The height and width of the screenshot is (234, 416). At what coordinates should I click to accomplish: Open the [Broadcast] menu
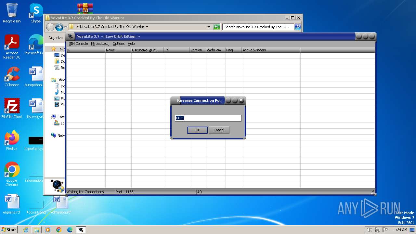click(100, 44)
